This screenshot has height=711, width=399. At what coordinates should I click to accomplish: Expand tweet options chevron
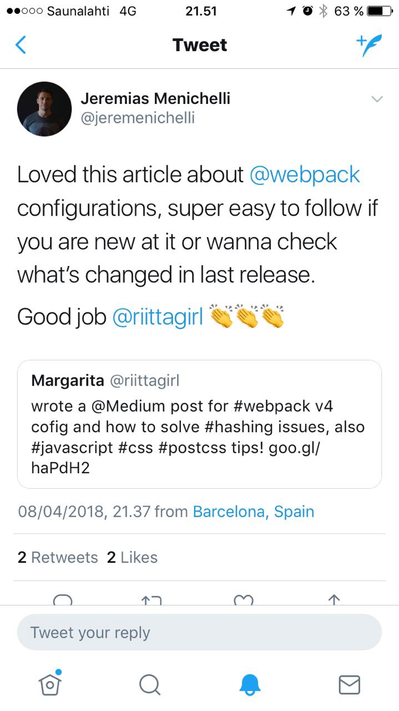pyautogui.click(x=377, y=99)
